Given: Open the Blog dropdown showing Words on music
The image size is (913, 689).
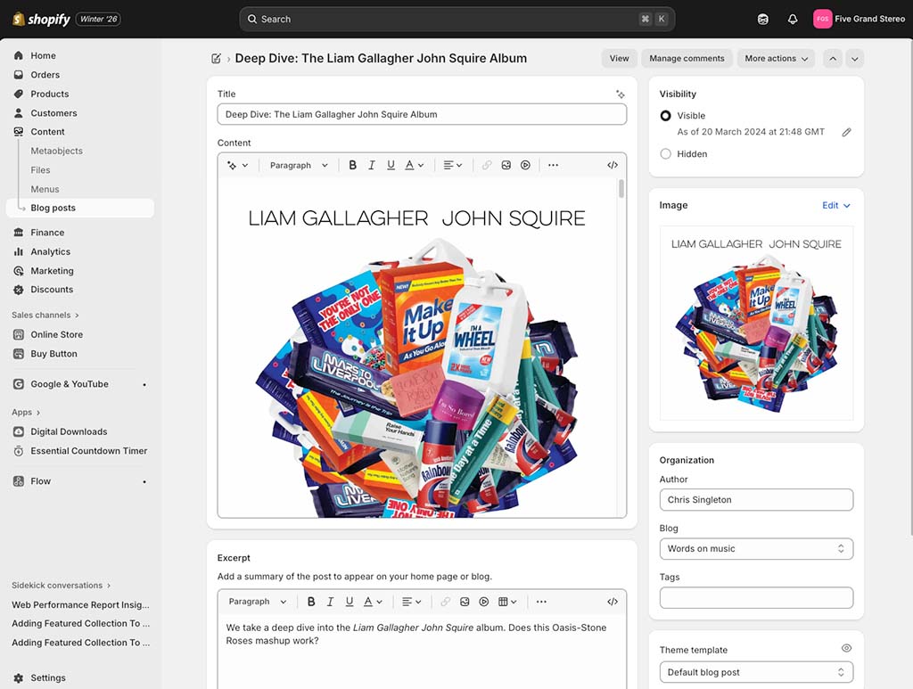Looking at the screenshot, I should (755, 548).
